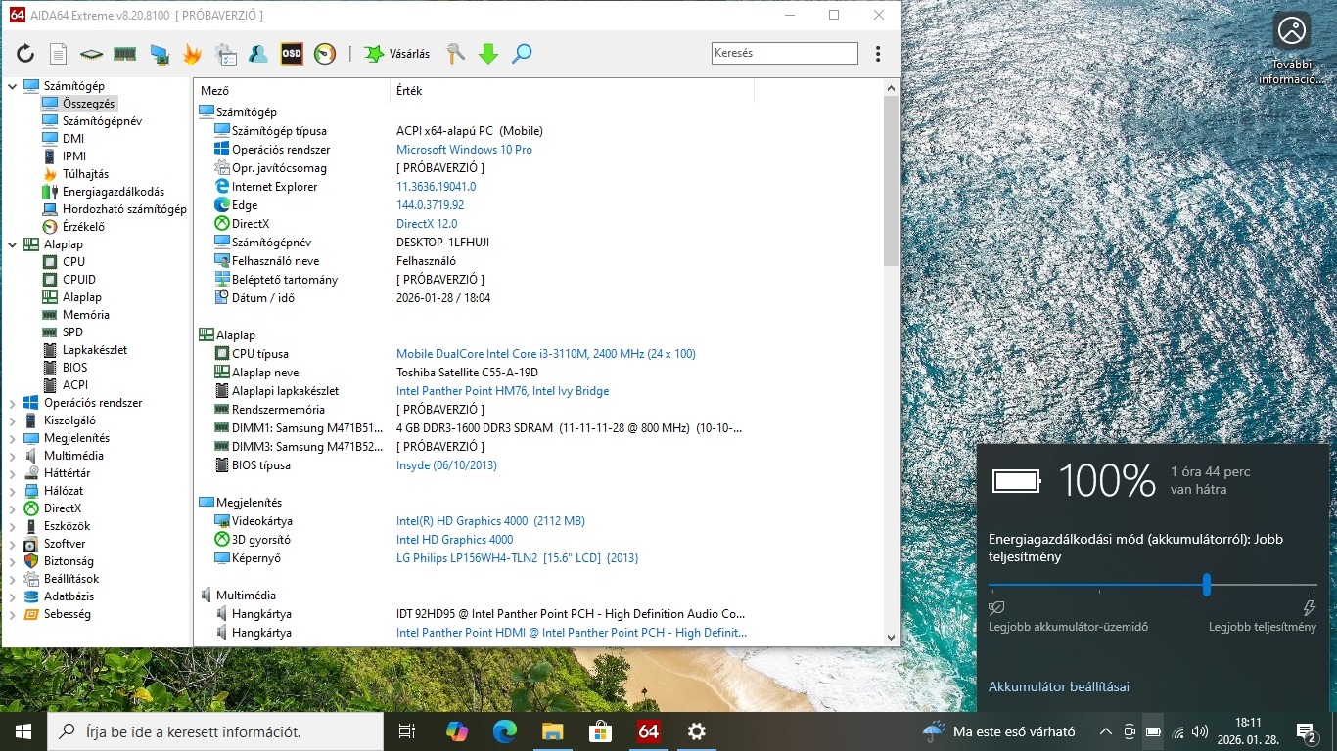Open the gear checklist preferences toolbar icon
The width and height of the screenshot is (1337, 751).
(x=225, y=54)
